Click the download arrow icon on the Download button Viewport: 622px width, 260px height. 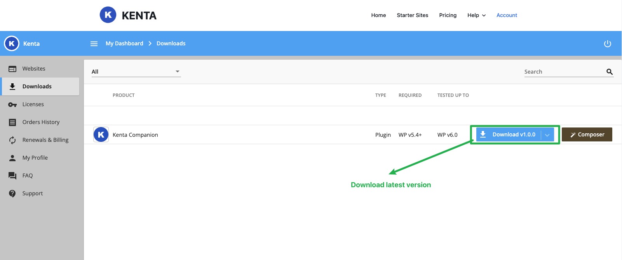pos(483,134)
